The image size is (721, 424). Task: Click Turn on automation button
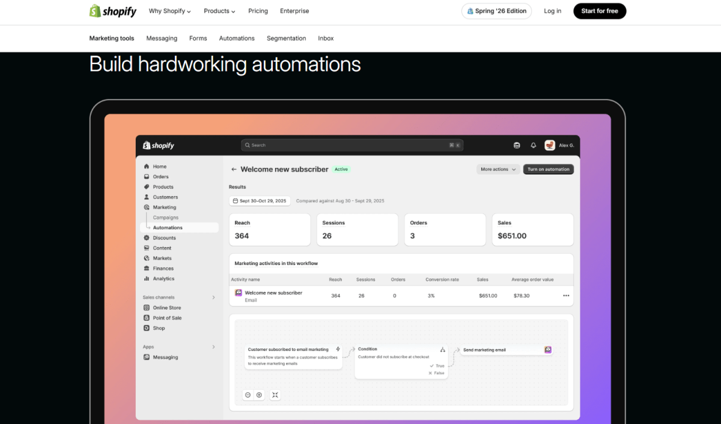[549, 170]
